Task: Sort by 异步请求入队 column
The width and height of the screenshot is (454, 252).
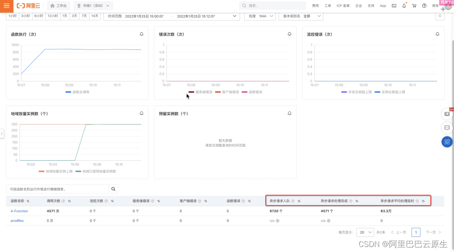Action: (x=299, y=201)
